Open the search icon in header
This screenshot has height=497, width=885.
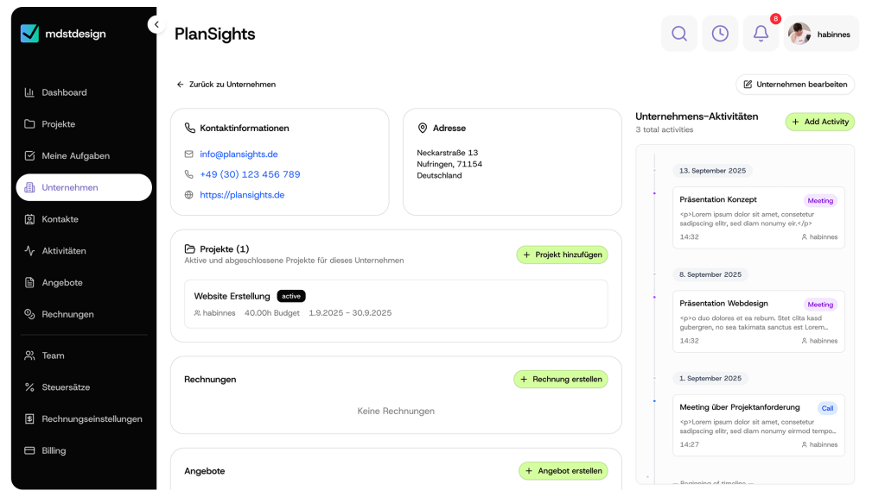679,34
